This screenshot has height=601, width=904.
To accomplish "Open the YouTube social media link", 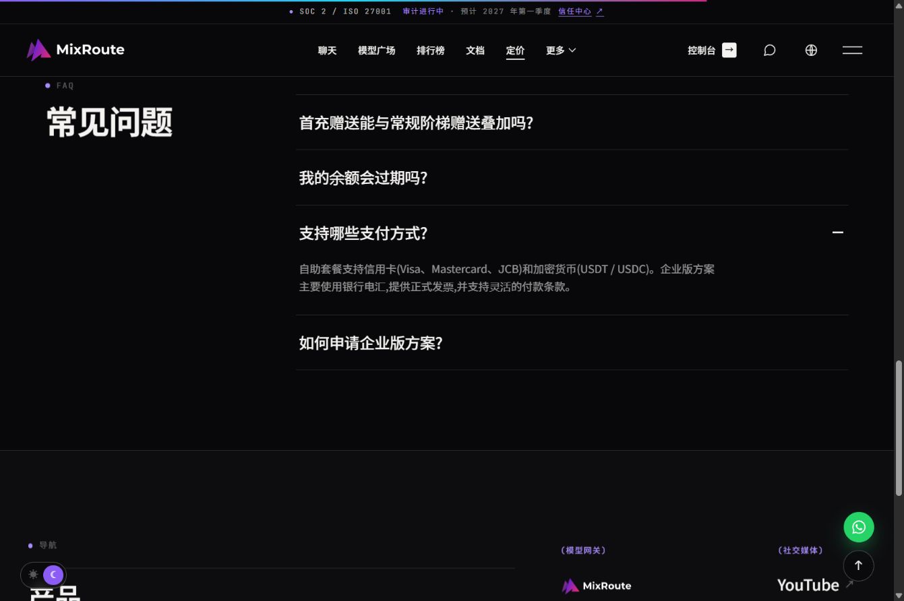I will tap(815, 585).
